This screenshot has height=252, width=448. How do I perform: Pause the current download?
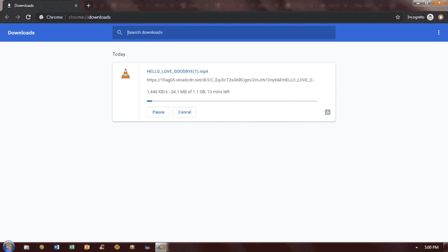click(158, 112)
